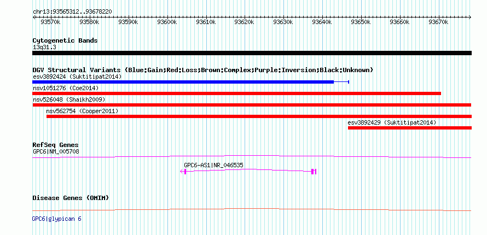
Task: Select the red esv3892429 loss bar
Action: tap(410, 128)
